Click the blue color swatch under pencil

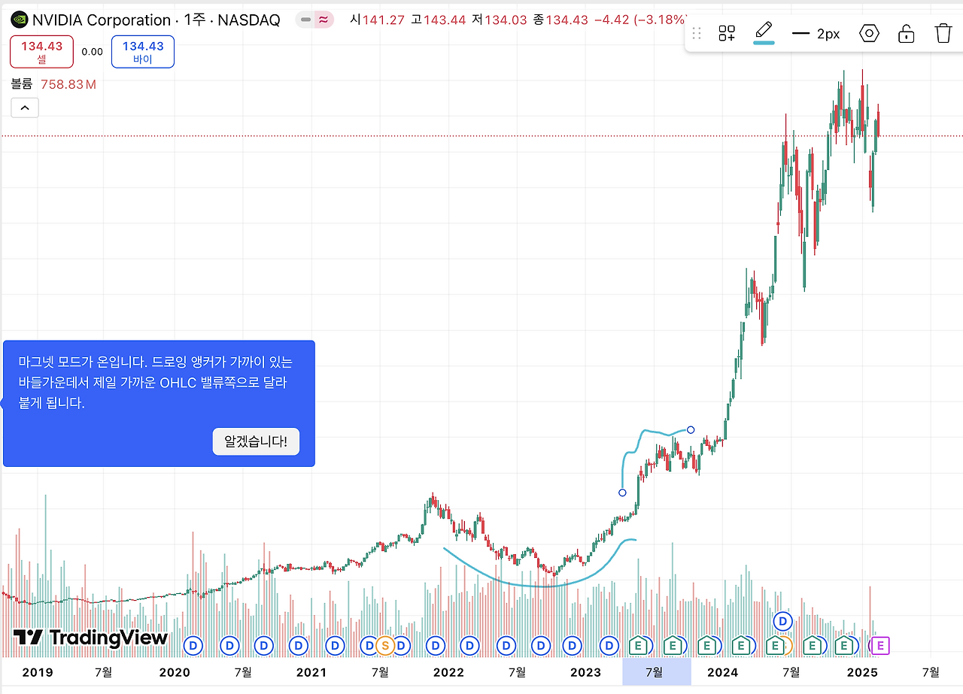point(762,44)
